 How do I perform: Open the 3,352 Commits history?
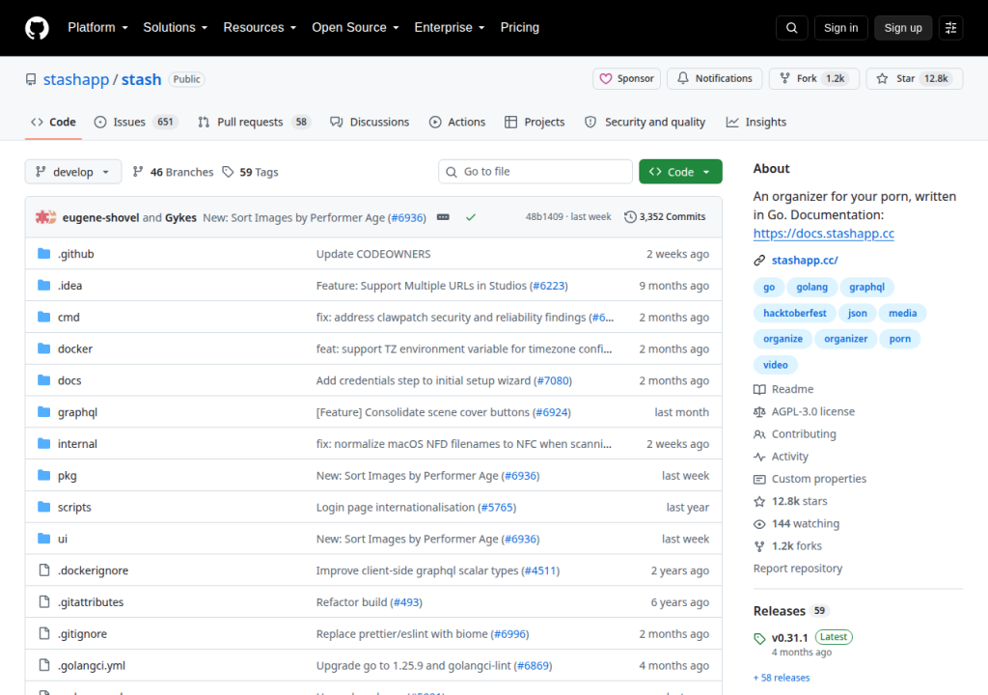(x=665, y=217)
